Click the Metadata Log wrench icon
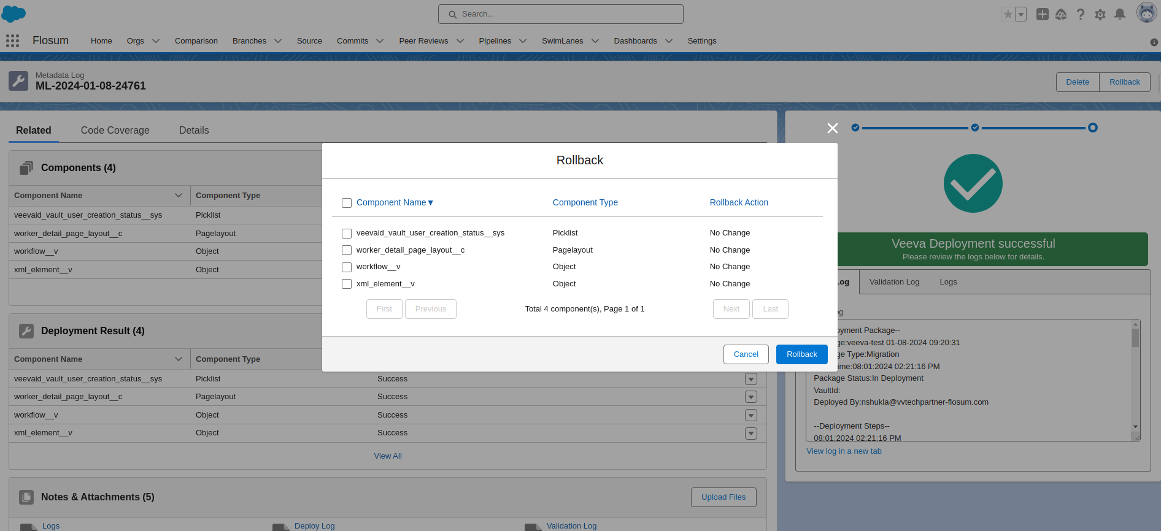This screenshot has height=531, width=1161. click(x=18, y=81)
